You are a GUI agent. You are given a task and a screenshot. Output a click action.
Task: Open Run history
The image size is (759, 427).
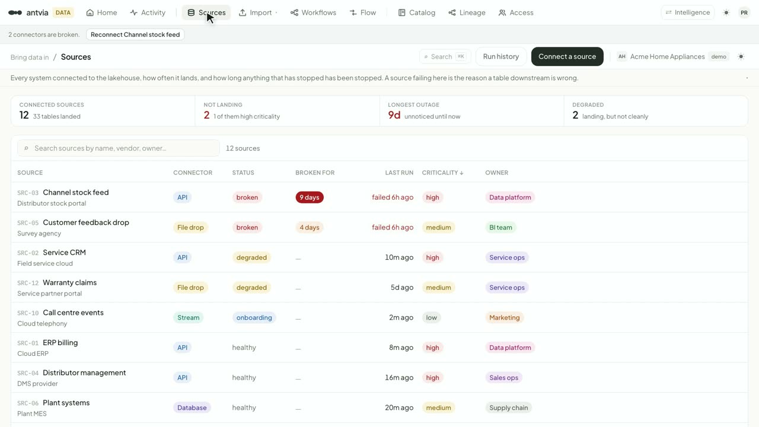tap(501, 56)
